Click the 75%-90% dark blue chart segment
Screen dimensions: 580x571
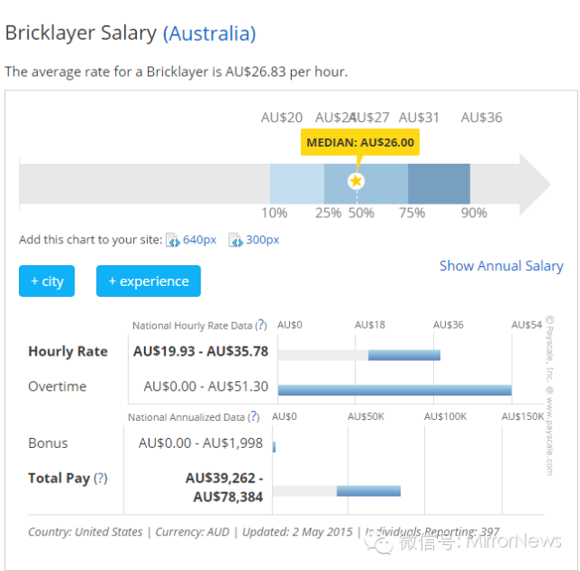click(439, 184)
